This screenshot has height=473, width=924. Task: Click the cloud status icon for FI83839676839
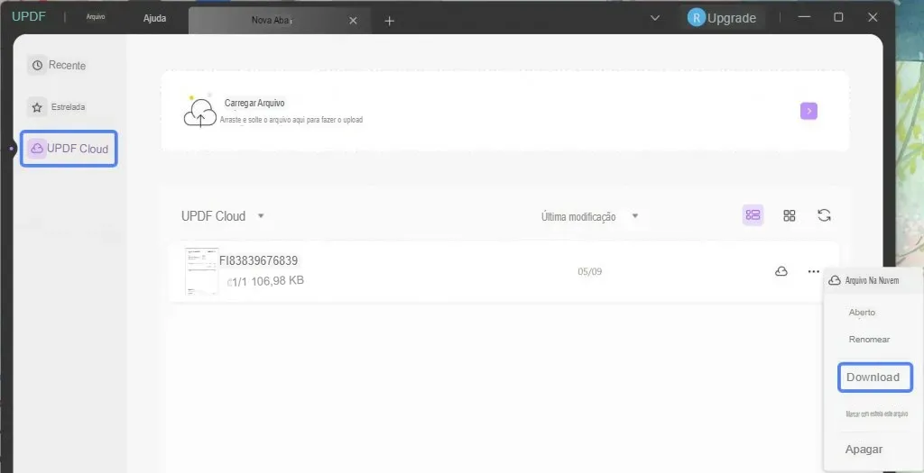pyautogui.click(x=781, y=271)
